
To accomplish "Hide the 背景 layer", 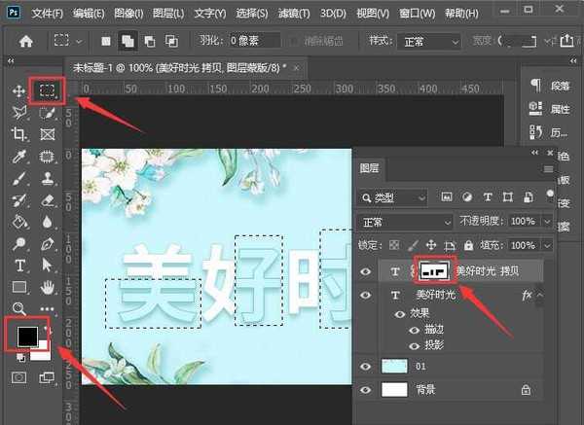I will tap(366, 389).
